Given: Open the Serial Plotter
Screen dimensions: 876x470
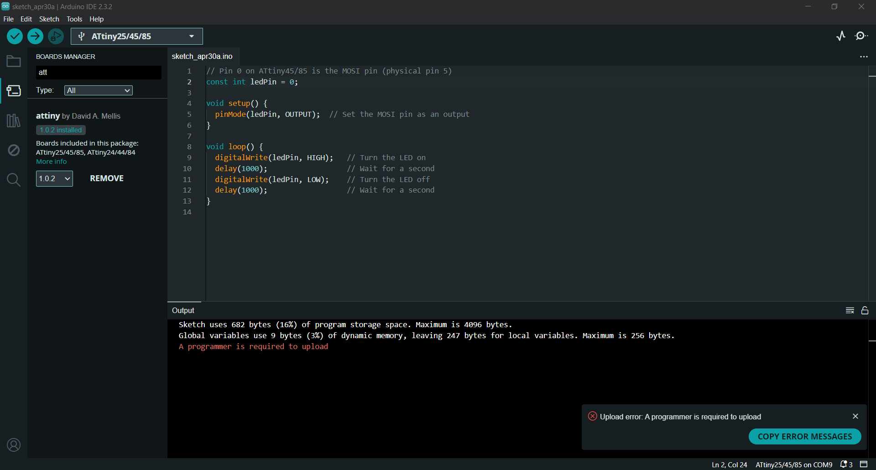Looking at the screenshot, I should point(841,36).
